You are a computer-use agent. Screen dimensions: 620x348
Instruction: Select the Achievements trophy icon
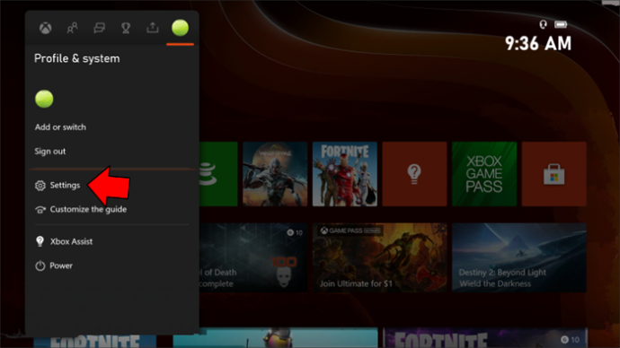pyautogui.click(x=126, y=28)
